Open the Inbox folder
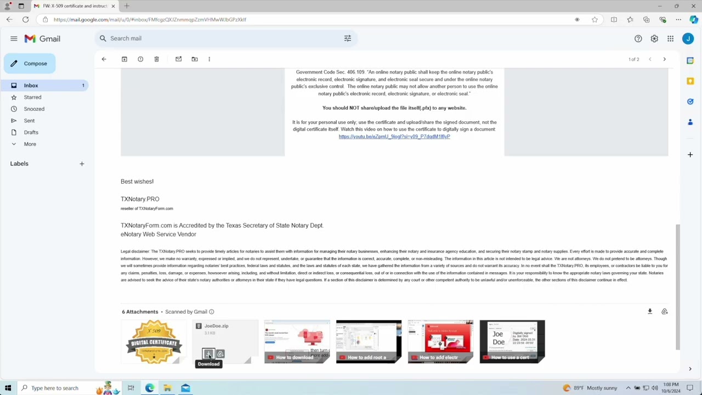This screenshot has width=702, height=395. [44, 86]
